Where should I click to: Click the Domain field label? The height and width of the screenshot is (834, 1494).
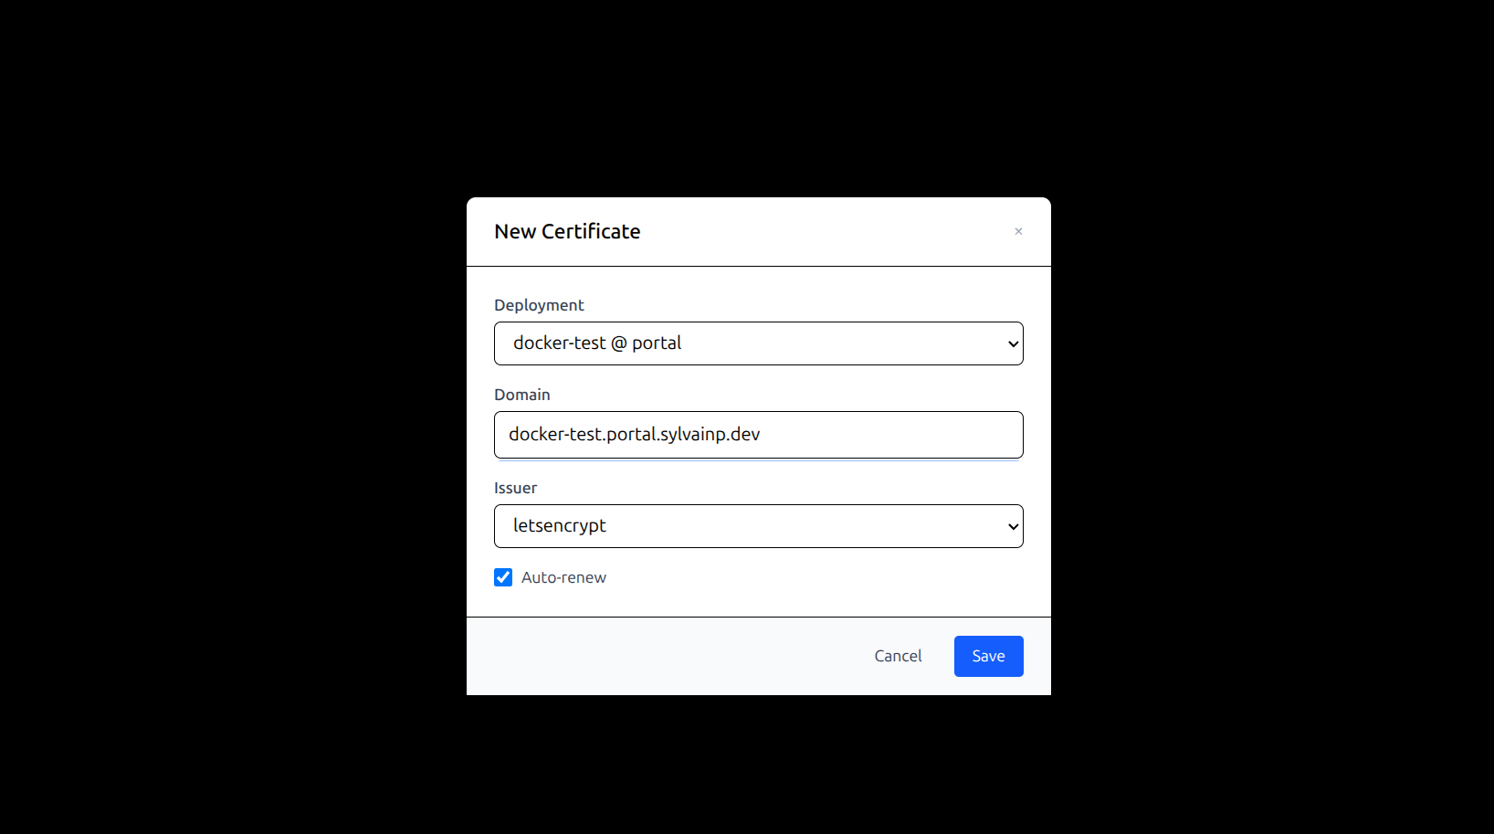tap(522, 395)
